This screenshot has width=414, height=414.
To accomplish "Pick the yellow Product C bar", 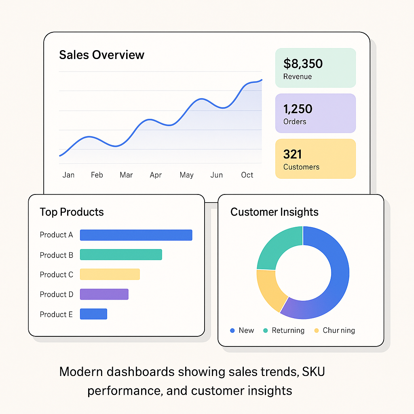I will (x=110, y=275).
